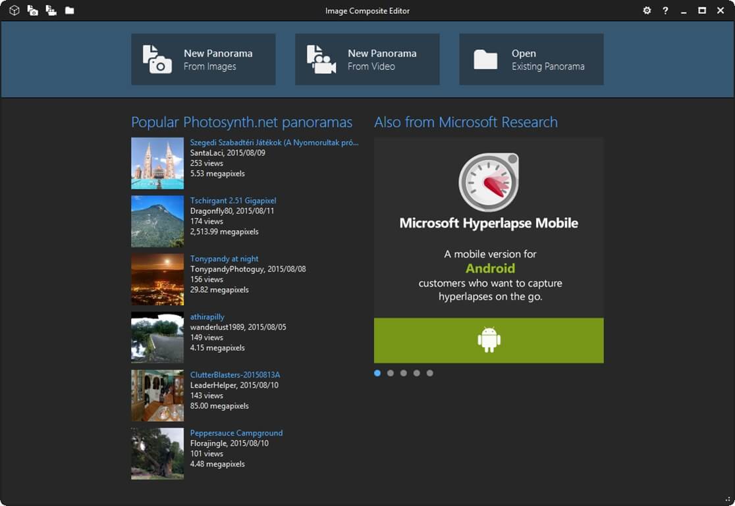This screenshot has width=735, height=506.
Task: Open the Szegedi Szabadtéri cathedral thumbnail
Action: [157, 163]
